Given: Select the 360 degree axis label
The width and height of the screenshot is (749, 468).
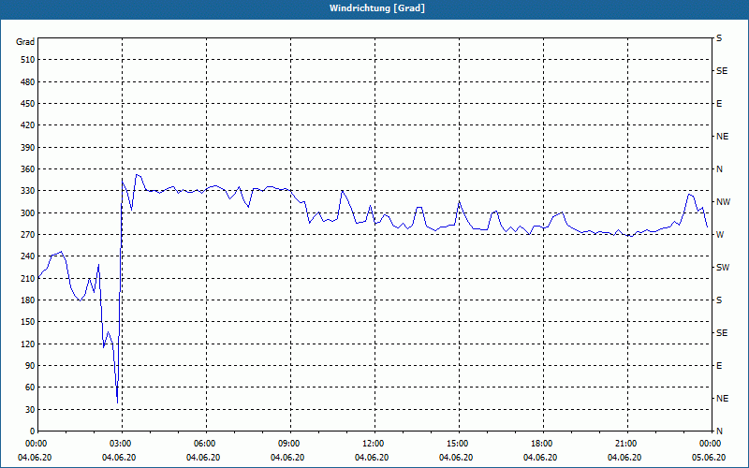Looking at the screenshot, I should click(28, 169).
